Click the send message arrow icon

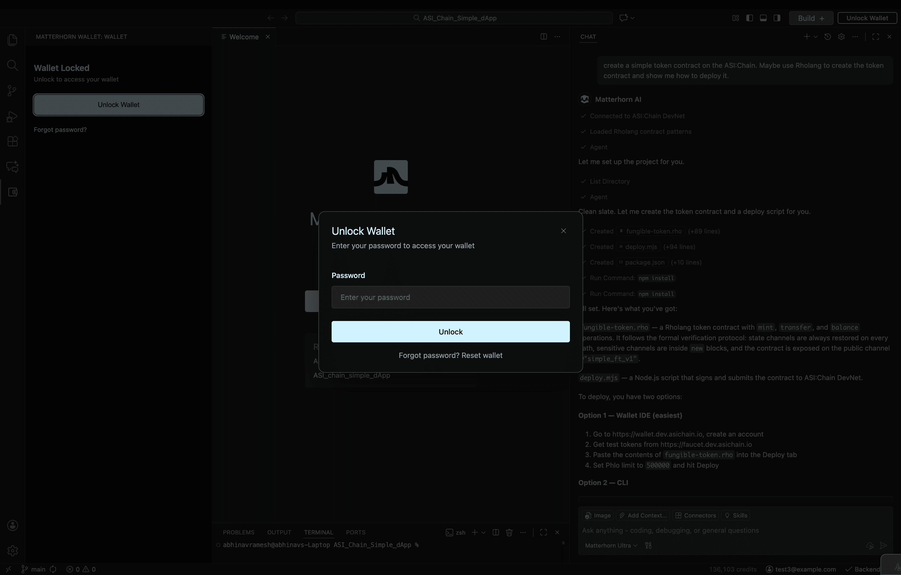pyautogui.click(x=883, y=546)
